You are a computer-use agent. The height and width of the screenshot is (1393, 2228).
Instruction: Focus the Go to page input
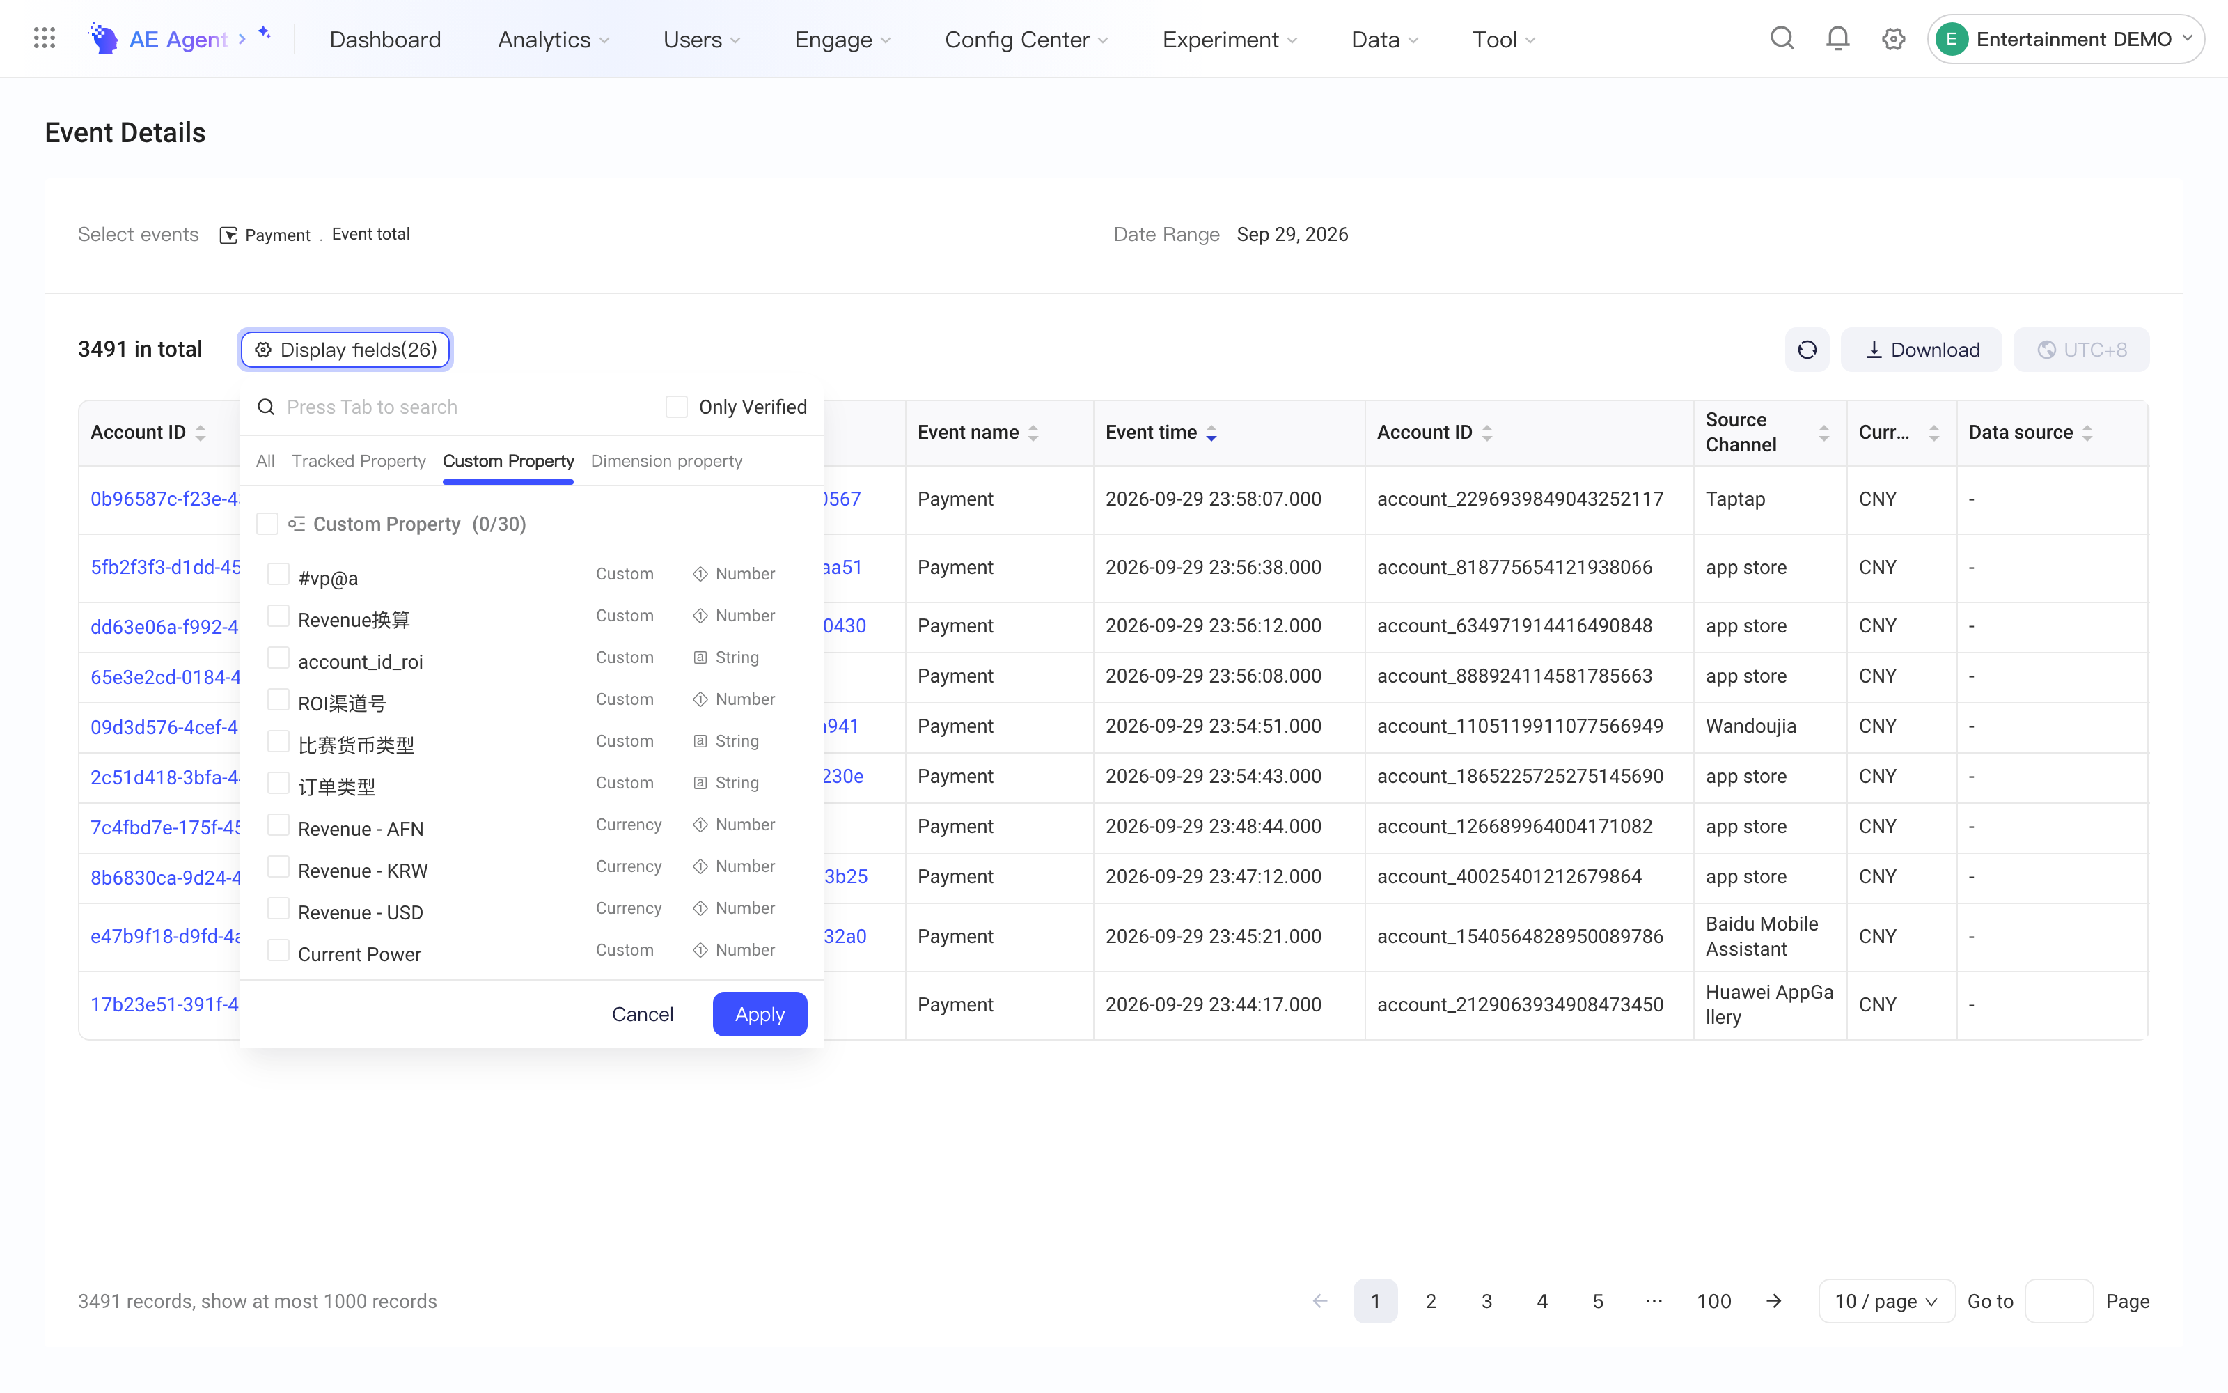pyautogui.click(x=2060, y=1301)
